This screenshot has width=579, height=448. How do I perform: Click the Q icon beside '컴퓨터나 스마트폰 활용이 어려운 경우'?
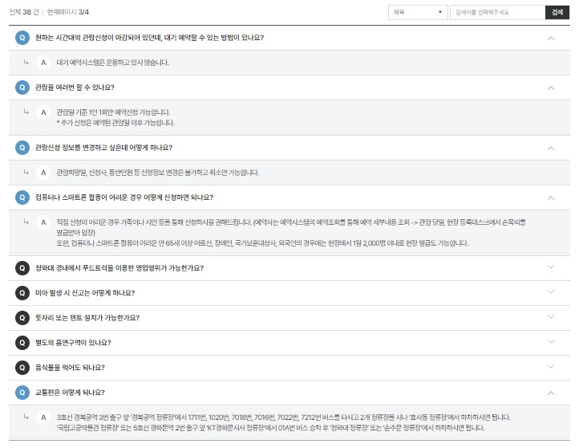22,198
